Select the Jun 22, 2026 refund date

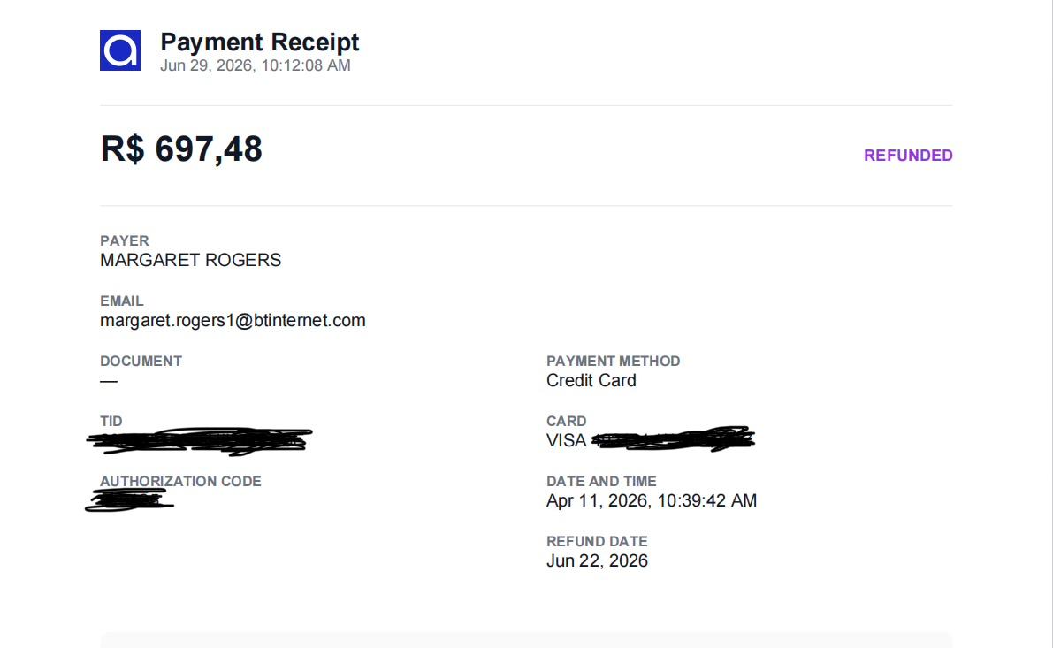pos(597,561)
